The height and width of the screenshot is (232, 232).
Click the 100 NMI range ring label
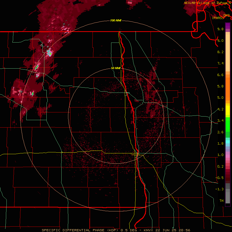tap(116, 20)
